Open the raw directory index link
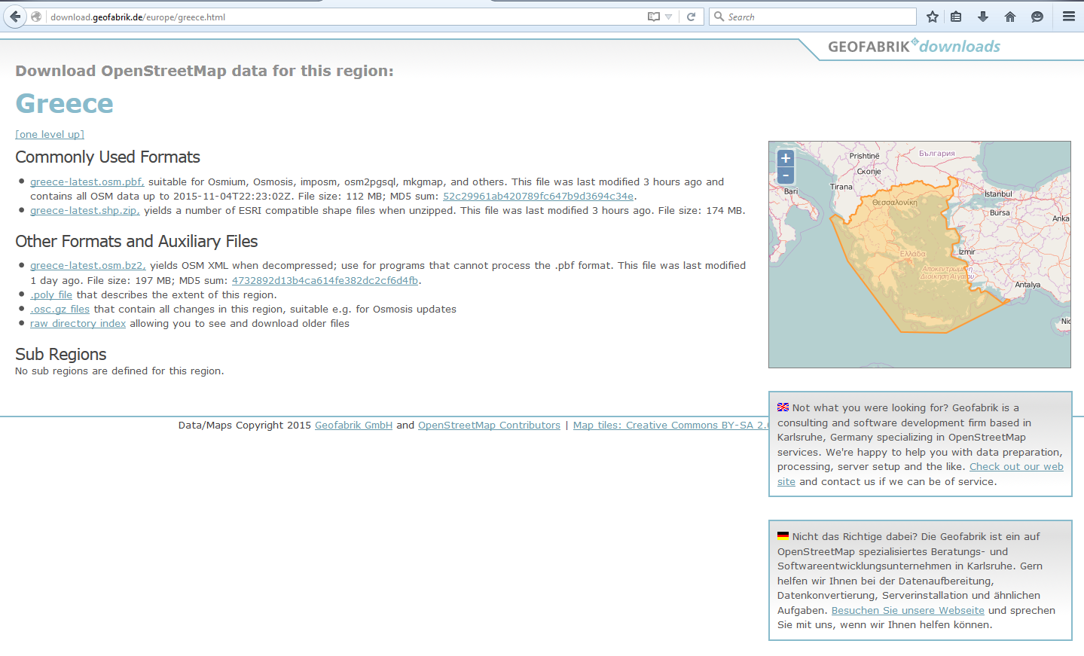Screen dimensions: 1084x656 [78, 323]
